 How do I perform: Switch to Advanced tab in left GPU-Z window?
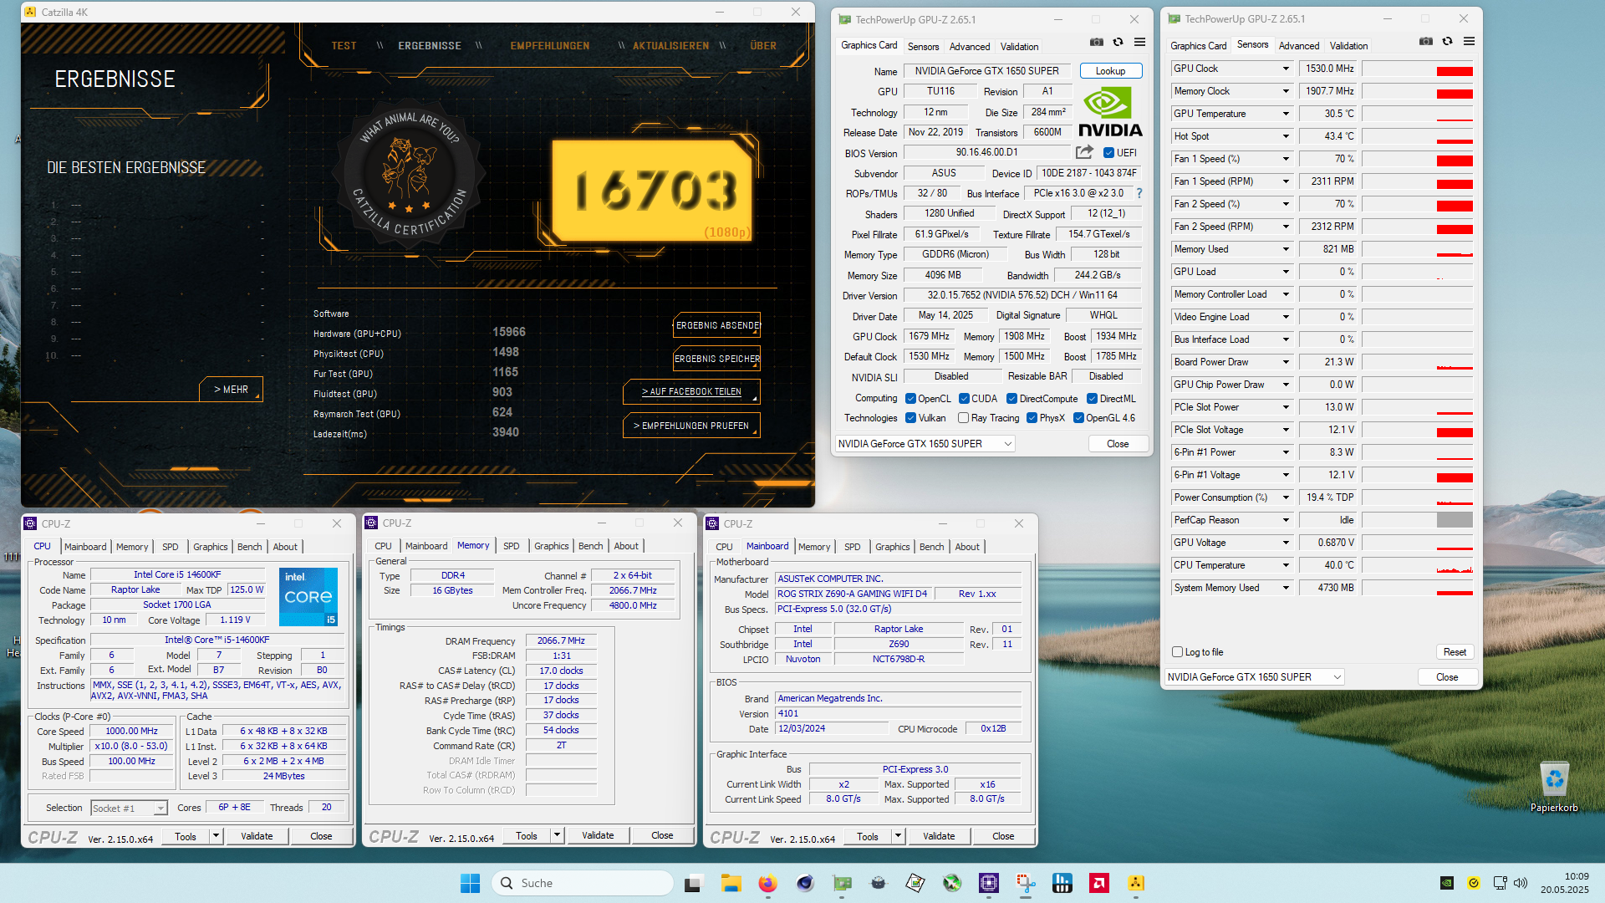tap(970, 47)
